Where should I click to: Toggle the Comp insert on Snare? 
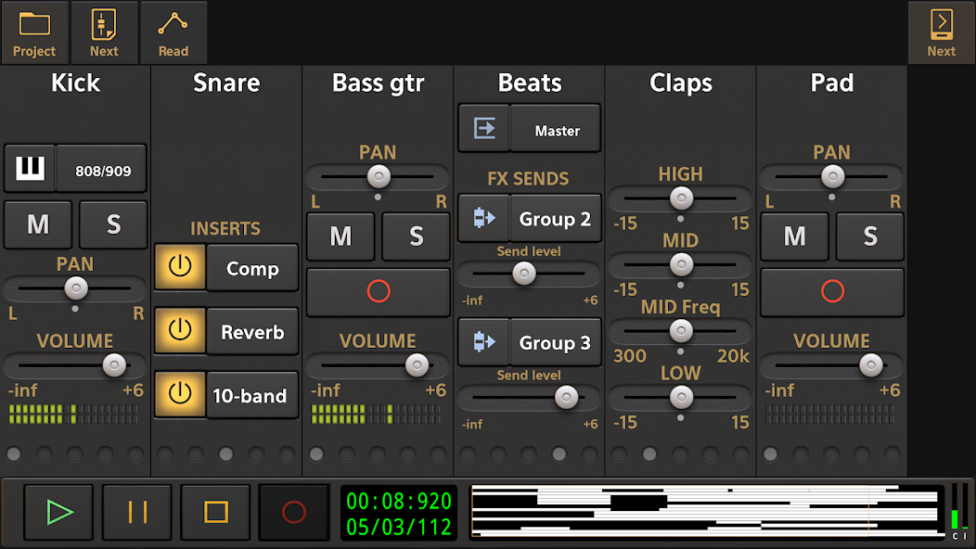[x=180, y=268]
